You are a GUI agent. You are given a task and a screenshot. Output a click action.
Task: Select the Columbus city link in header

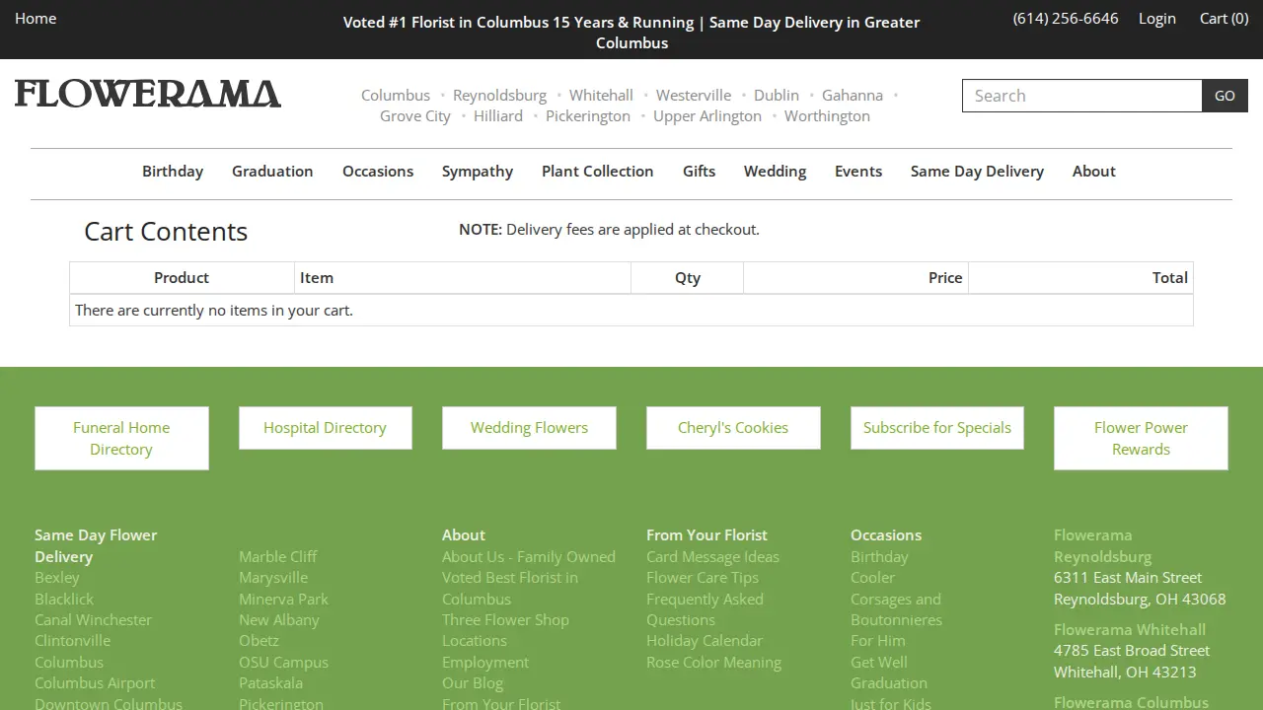tap(396, 96)
